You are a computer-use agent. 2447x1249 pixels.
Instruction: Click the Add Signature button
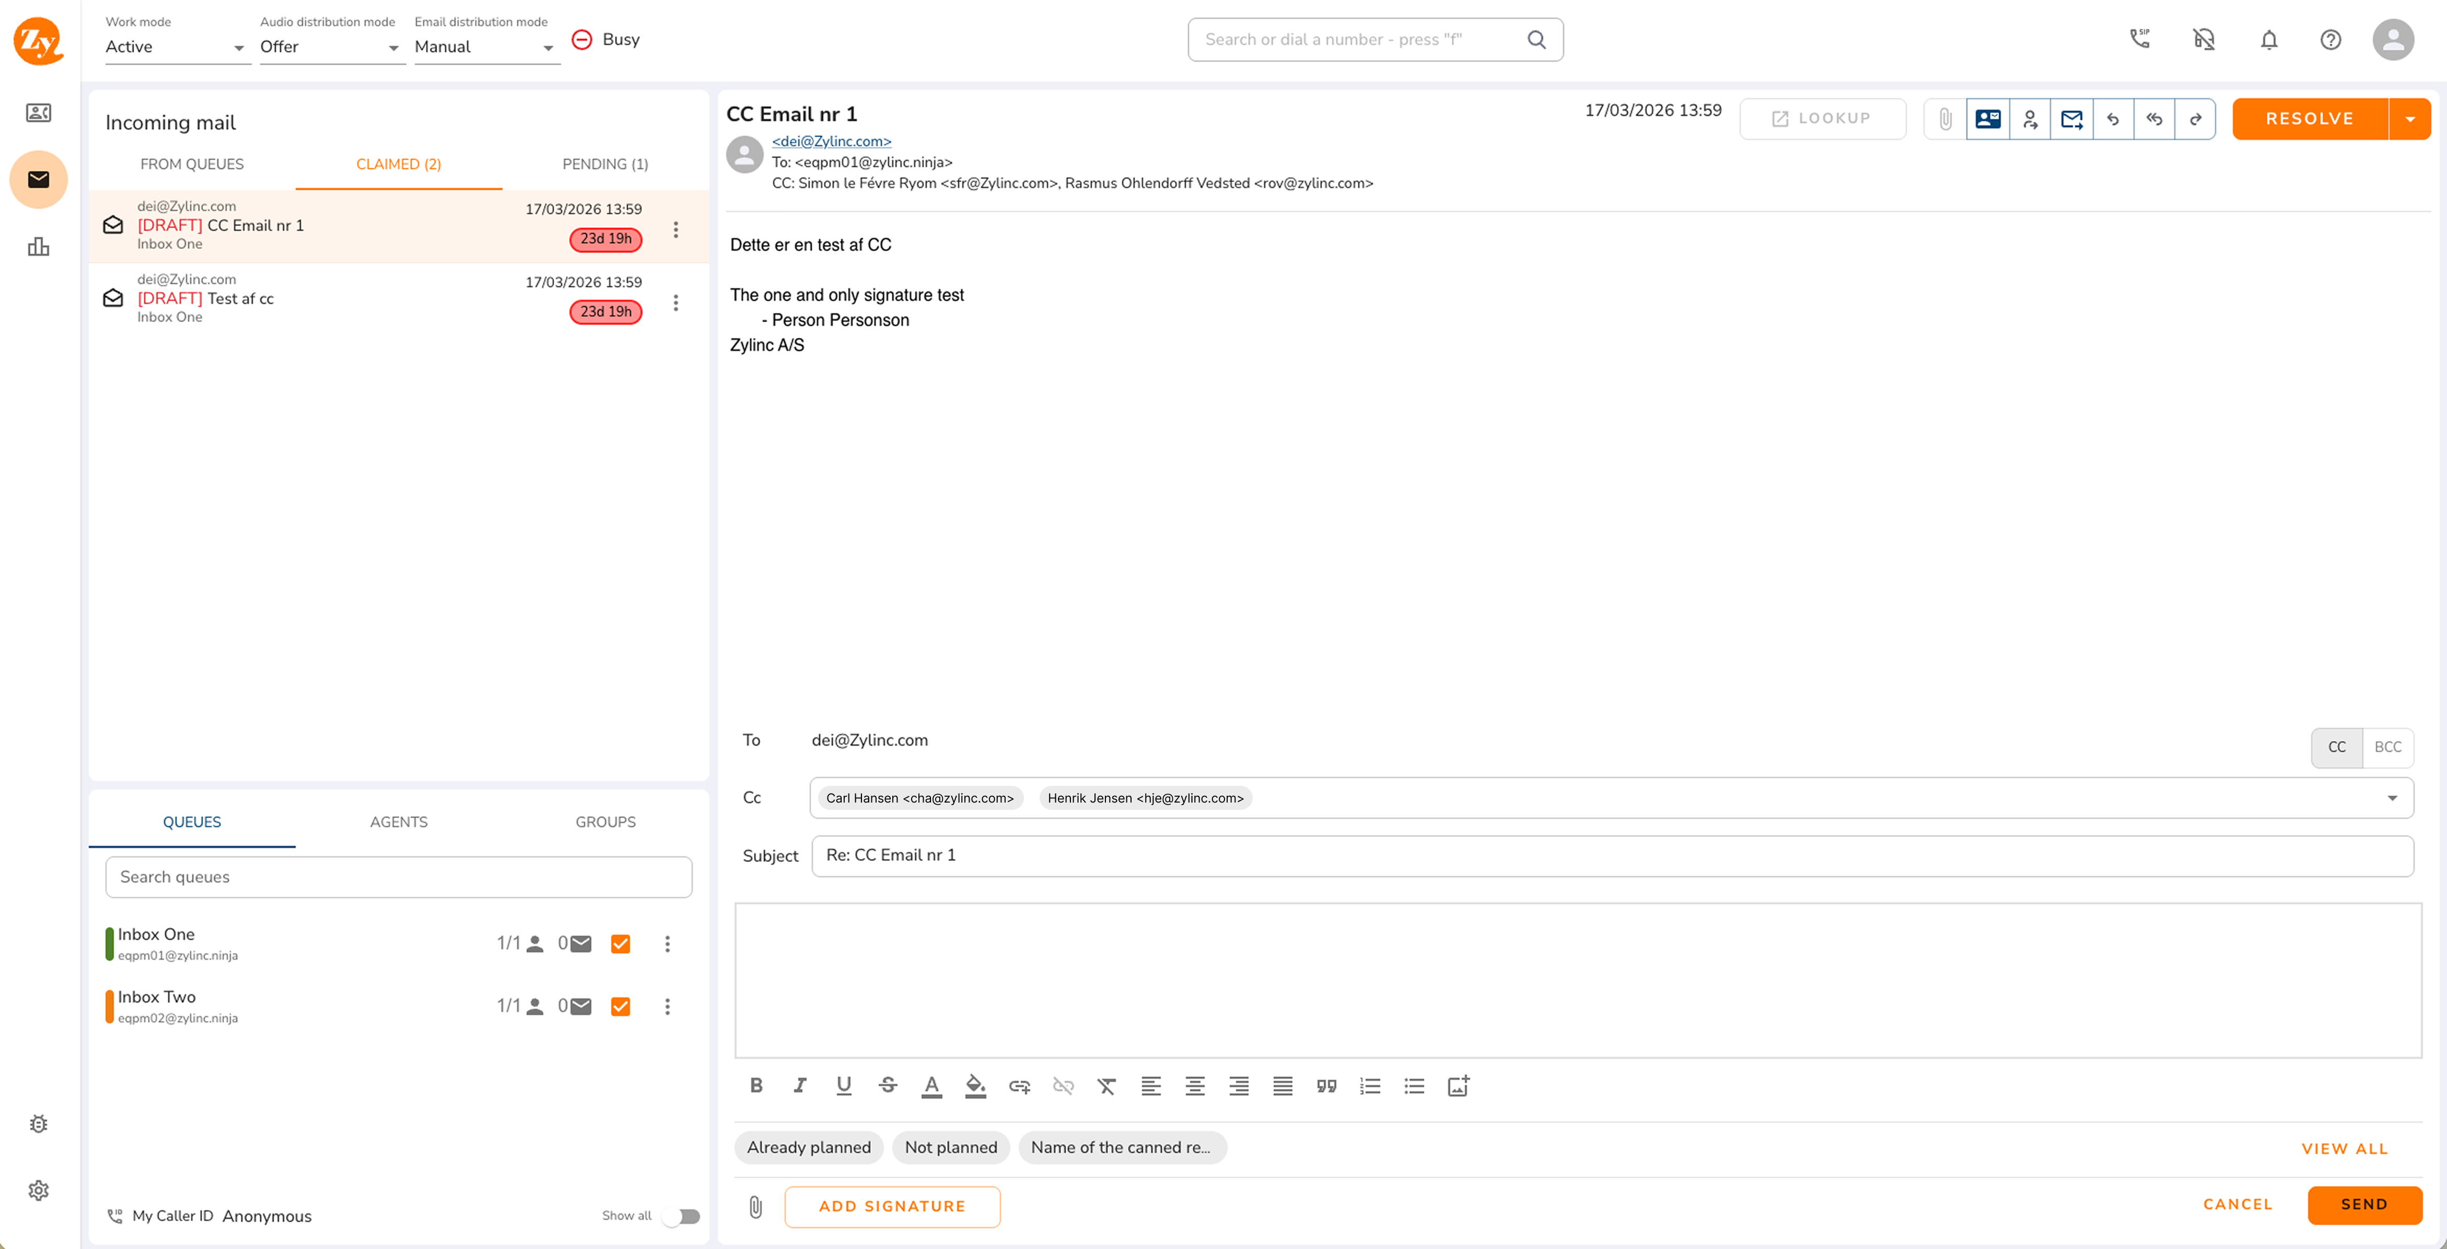pyautogui.click(x=892, y=1206)
